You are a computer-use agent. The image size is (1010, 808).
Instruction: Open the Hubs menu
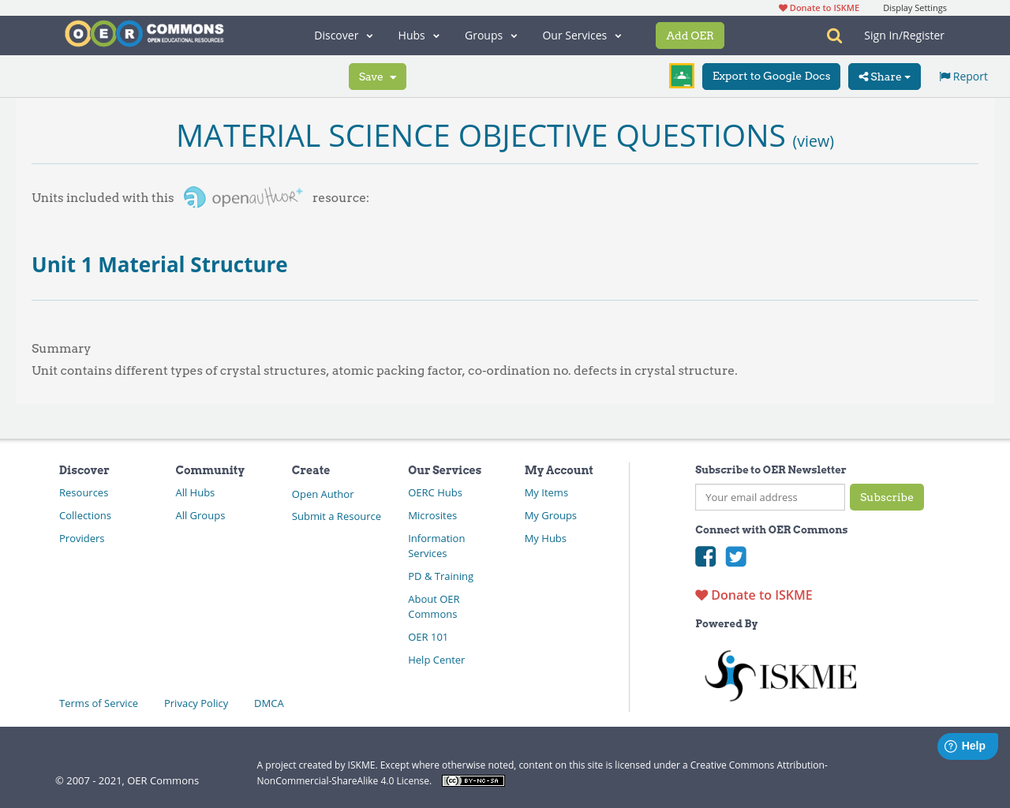[x=419, y=35]
